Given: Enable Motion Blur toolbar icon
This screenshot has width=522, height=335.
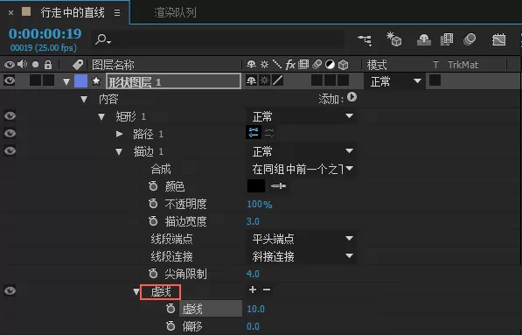Looking at the screenshot, I should point(470,39).
